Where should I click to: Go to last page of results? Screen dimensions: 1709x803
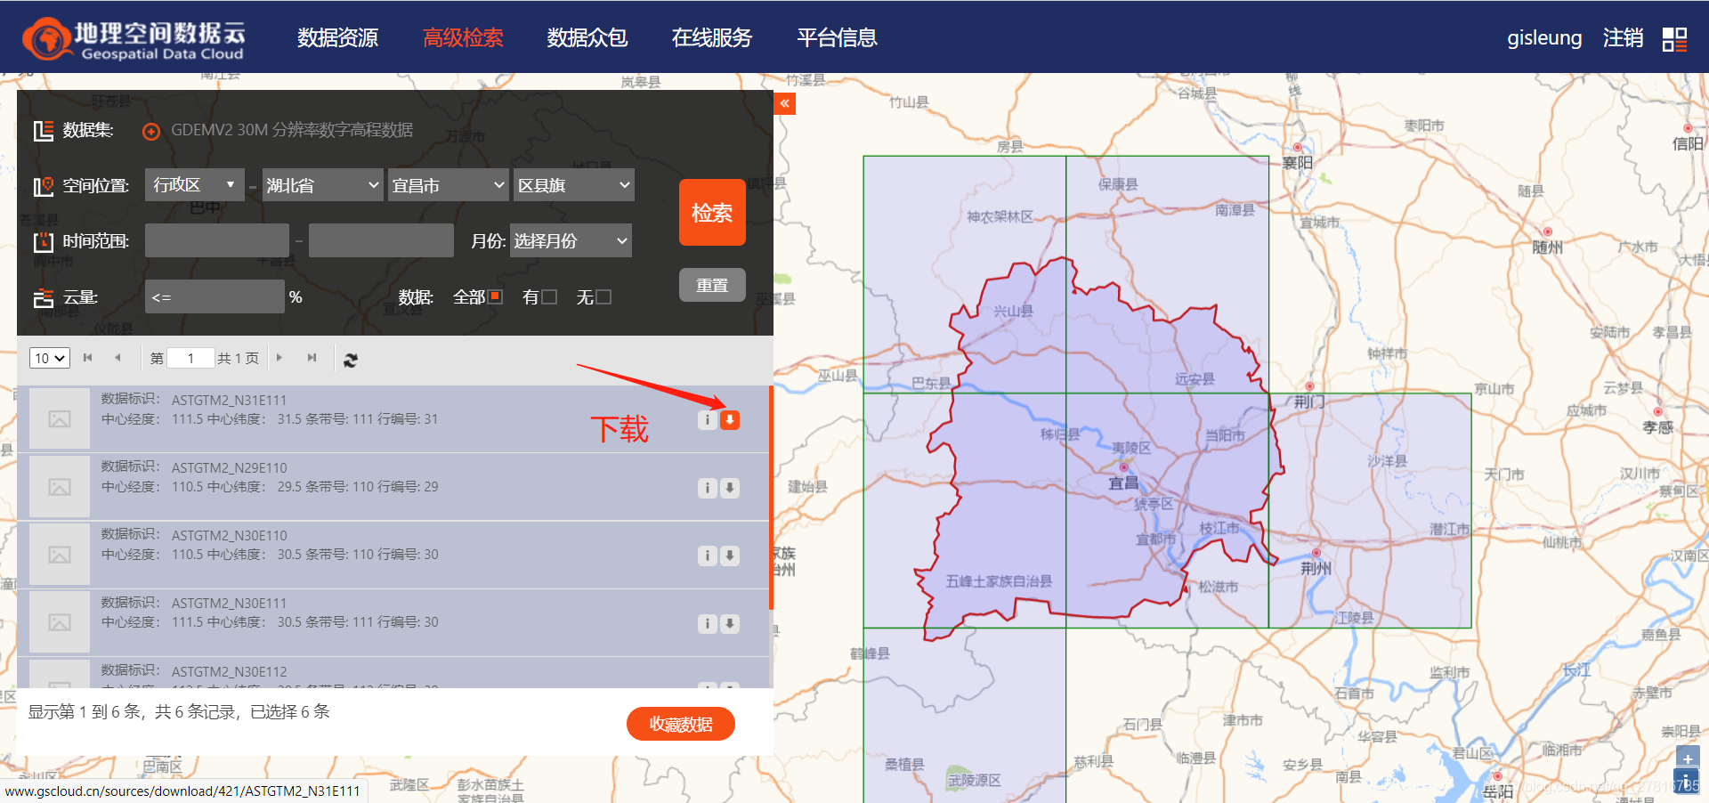[x=312, y=358]
